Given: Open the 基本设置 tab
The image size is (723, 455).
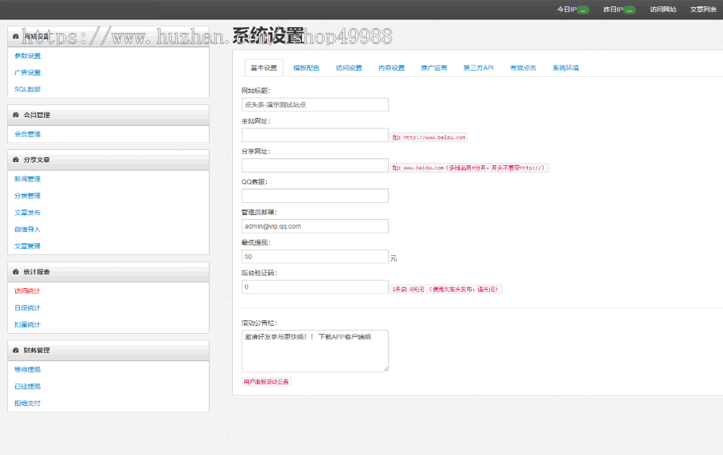Looking at the screenshot, I should pos(263,67).
